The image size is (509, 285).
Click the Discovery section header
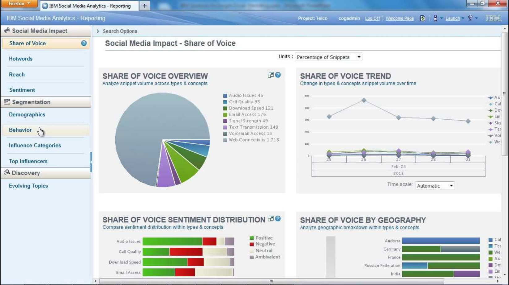(46, 173)
